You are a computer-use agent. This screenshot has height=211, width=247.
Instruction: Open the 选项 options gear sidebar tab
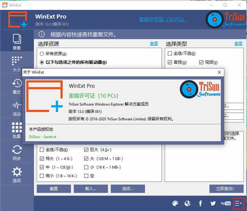[17, 175]
